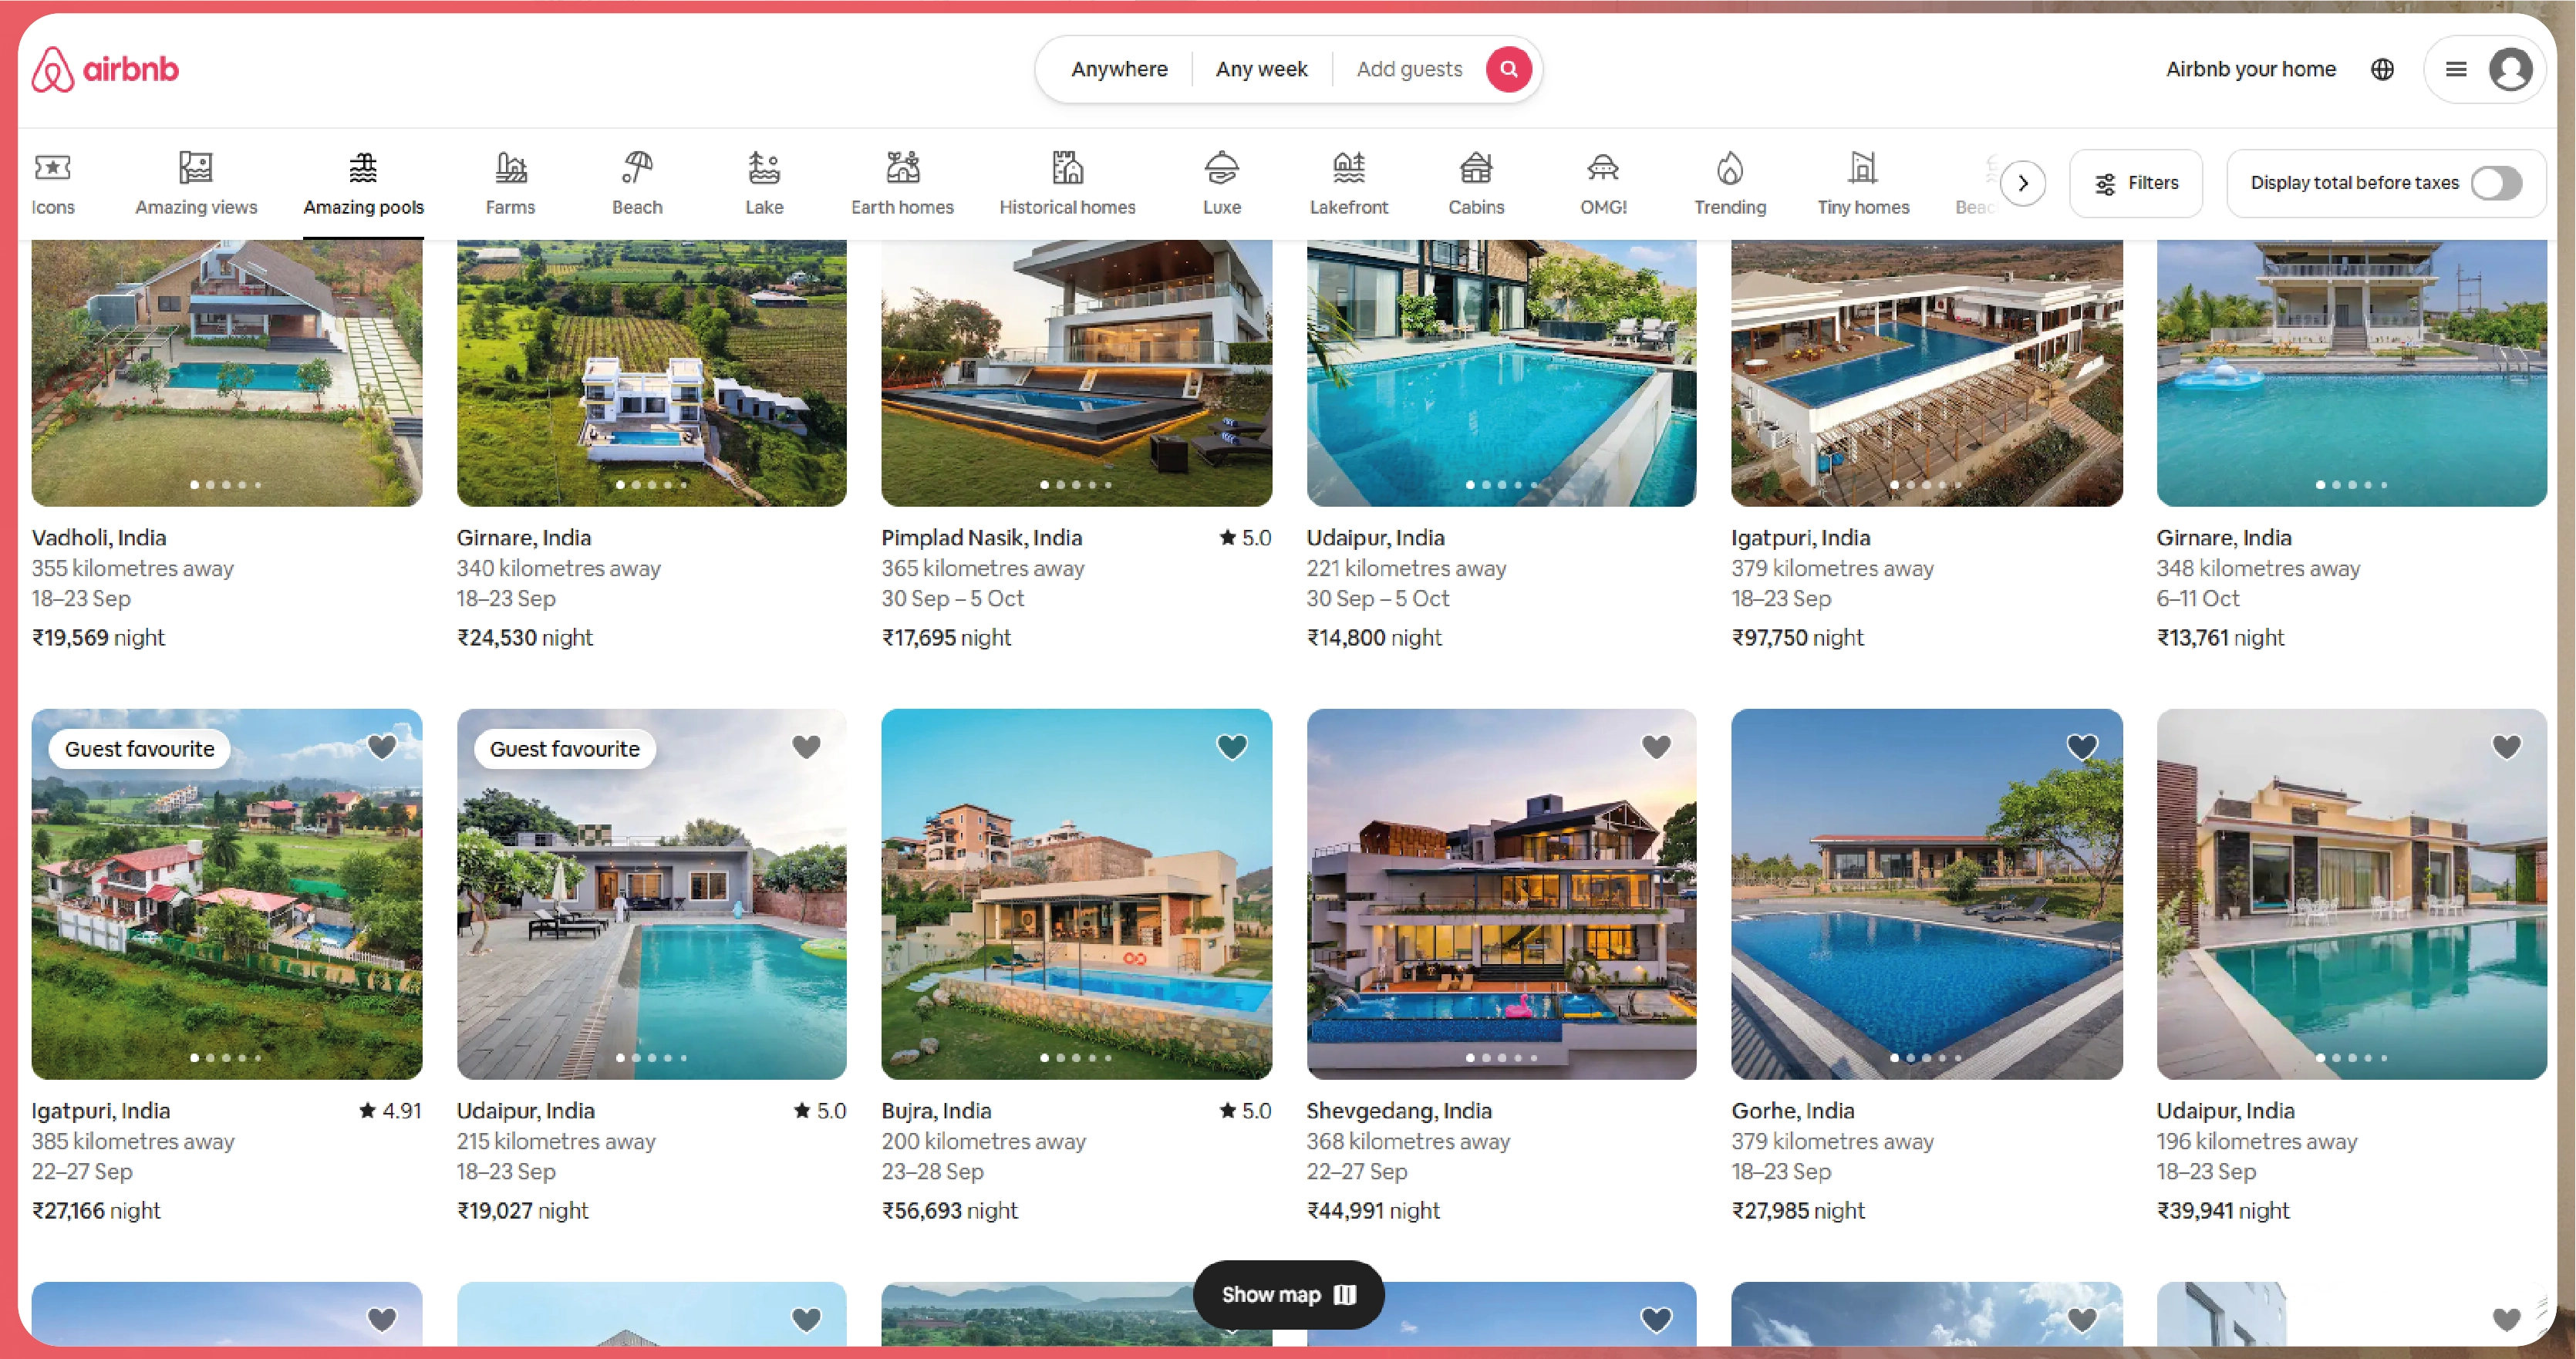Select the Trending category
The image size is (2576, 1359).
1730,184
